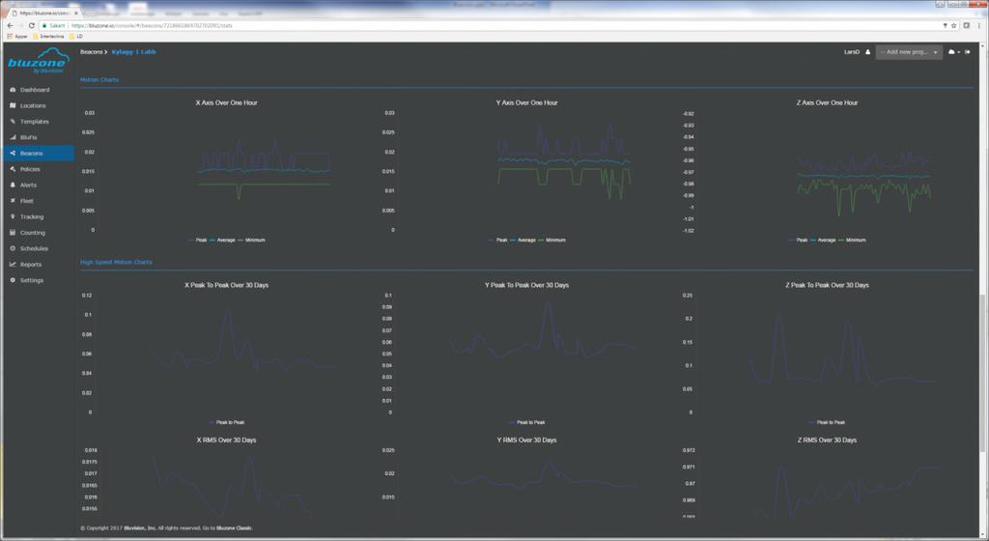Click the browser forward arrow
989x541 pixels.
coord(21,25)
